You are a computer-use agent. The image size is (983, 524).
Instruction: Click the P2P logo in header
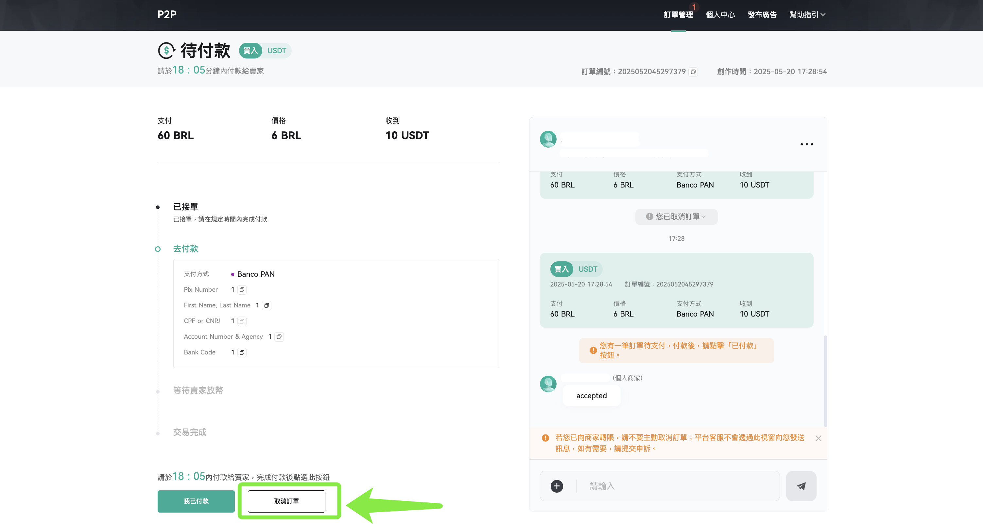pos(167,14)
